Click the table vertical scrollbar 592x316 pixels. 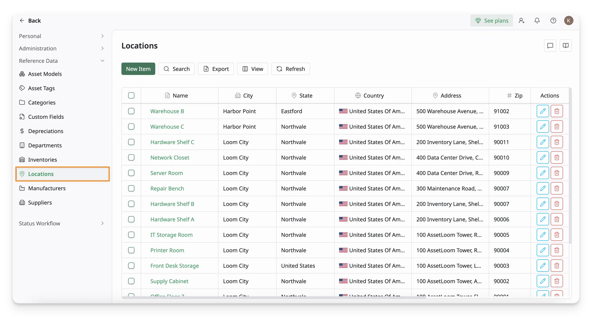(570, 166)
